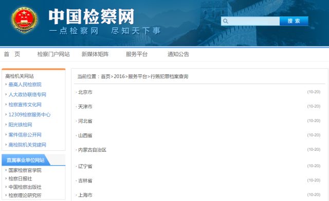Click the (10-20) date beside 内蒙古自治区
This screenshot has height=201, width=329.
pos(314,150)
